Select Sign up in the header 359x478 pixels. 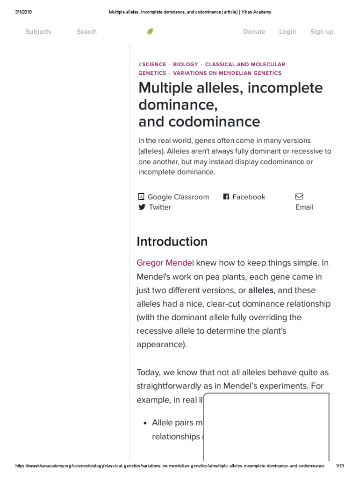coord(322,32)
